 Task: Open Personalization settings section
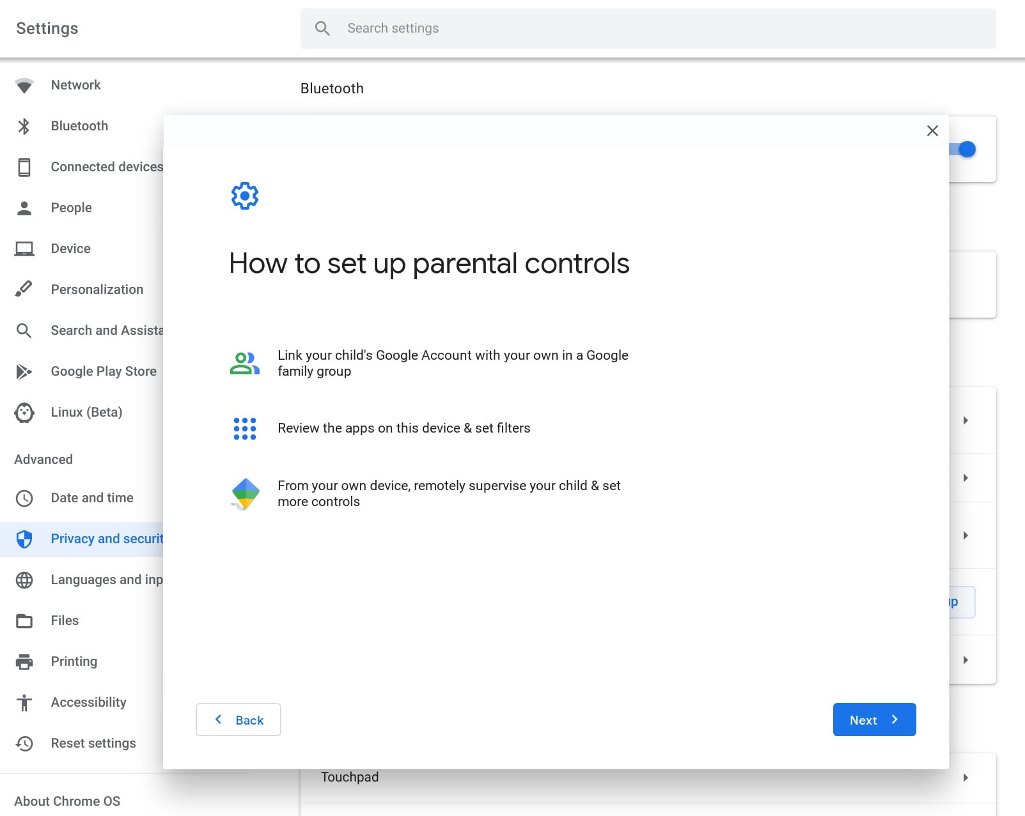[x=97, y=290]
